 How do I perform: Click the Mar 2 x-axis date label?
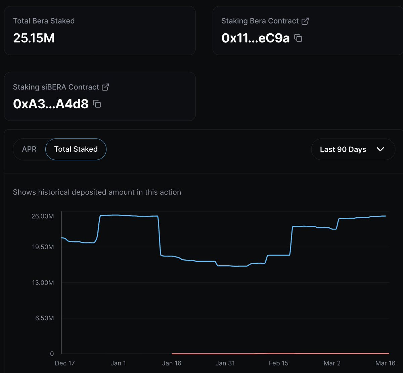tap(332, 363)
